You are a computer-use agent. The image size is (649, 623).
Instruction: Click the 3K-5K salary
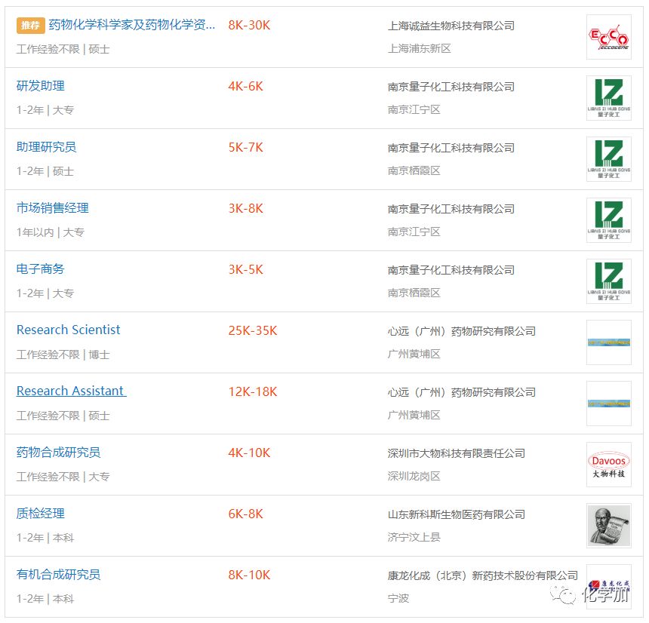pyautogui.click(x=246, y=269)
